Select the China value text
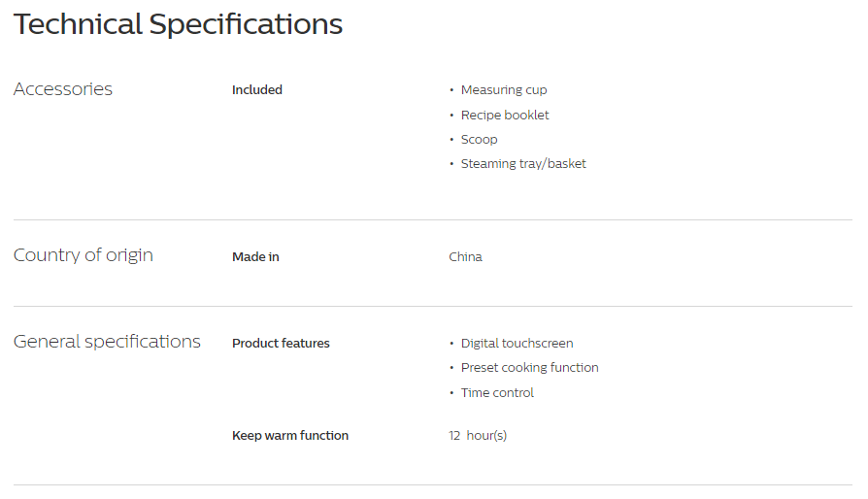This screenshot has height=499, width=868. (465, 256)
